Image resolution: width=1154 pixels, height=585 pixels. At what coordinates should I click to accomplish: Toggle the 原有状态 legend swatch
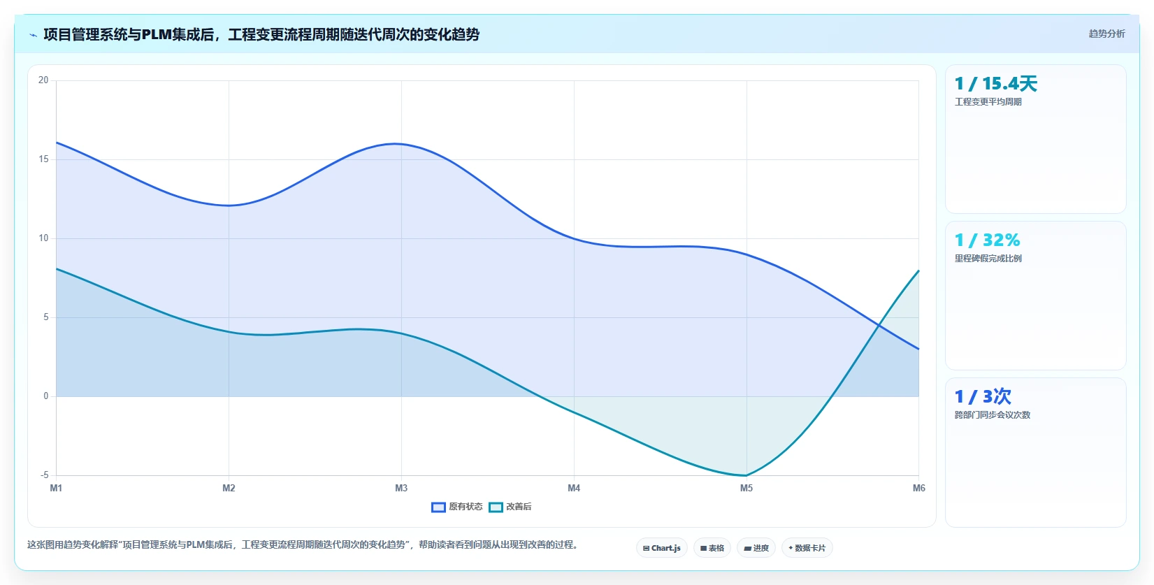pyautogui.click(x=438, y=507)
